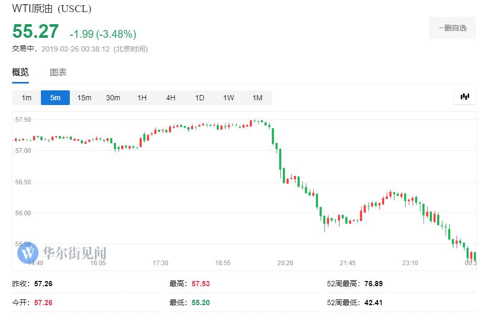Click the 57.00 price axis label
The image size is (487, 323).
23,150
